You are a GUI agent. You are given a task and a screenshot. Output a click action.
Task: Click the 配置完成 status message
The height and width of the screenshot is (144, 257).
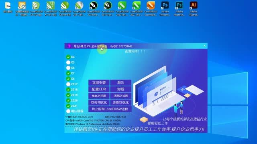135,51
